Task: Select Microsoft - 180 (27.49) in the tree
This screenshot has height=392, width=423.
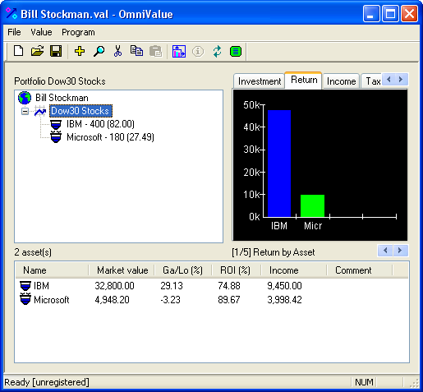Action: [x=110, y=137]
